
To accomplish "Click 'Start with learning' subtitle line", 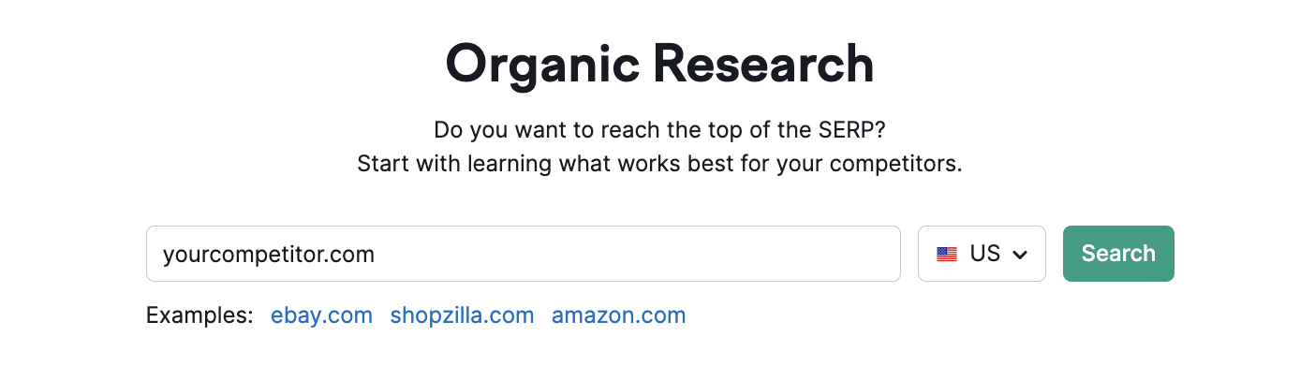I will 659,164.
